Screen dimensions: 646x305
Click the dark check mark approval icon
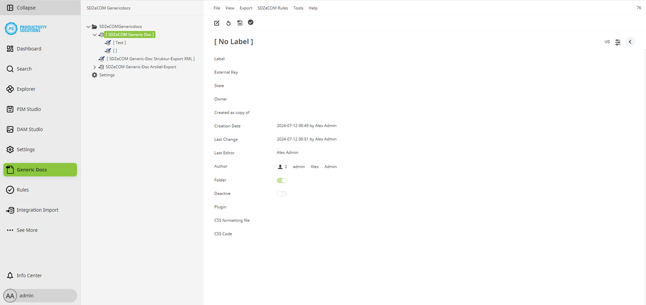coord(251,23)
